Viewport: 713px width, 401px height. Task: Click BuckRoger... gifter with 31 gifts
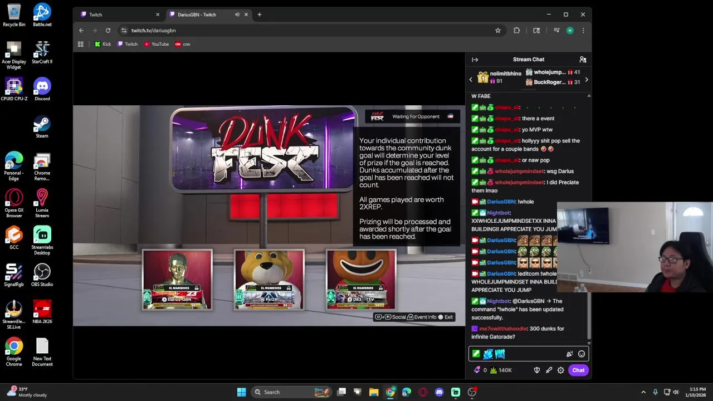click(x=553, y=82)
